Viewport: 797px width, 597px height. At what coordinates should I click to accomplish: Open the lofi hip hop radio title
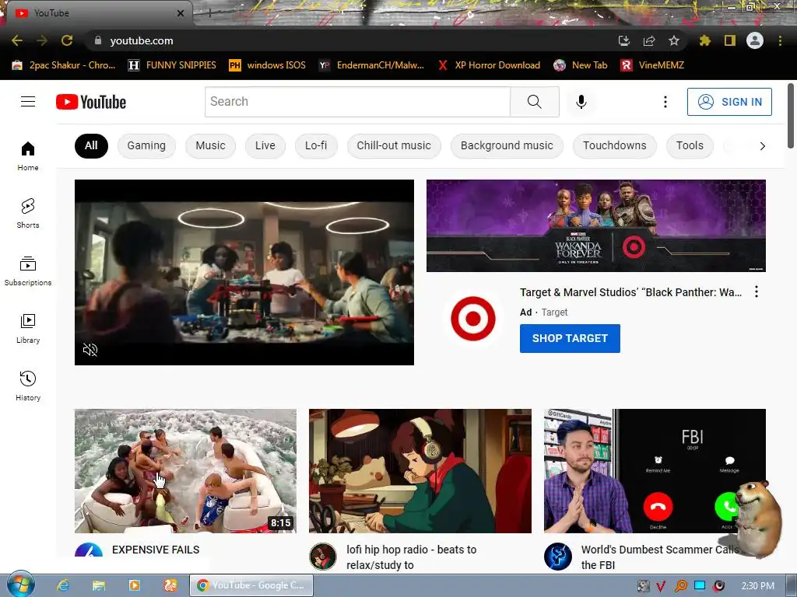coord(412,557)
